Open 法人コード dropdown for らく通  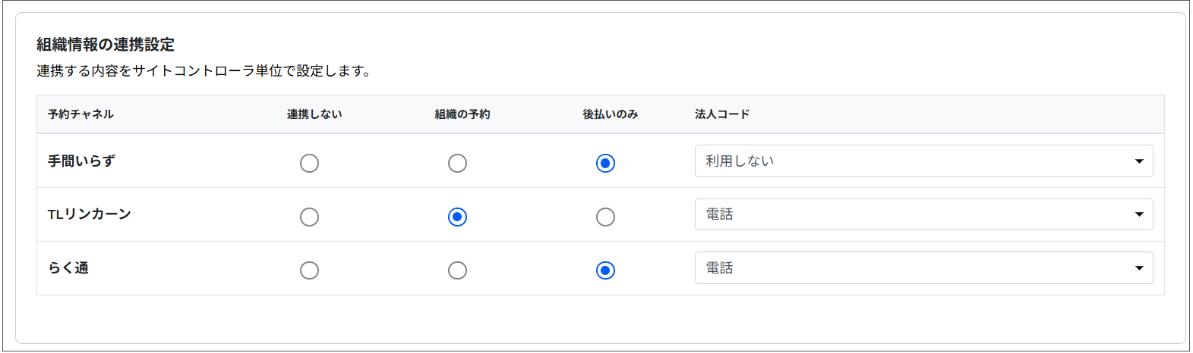point(923,268)
